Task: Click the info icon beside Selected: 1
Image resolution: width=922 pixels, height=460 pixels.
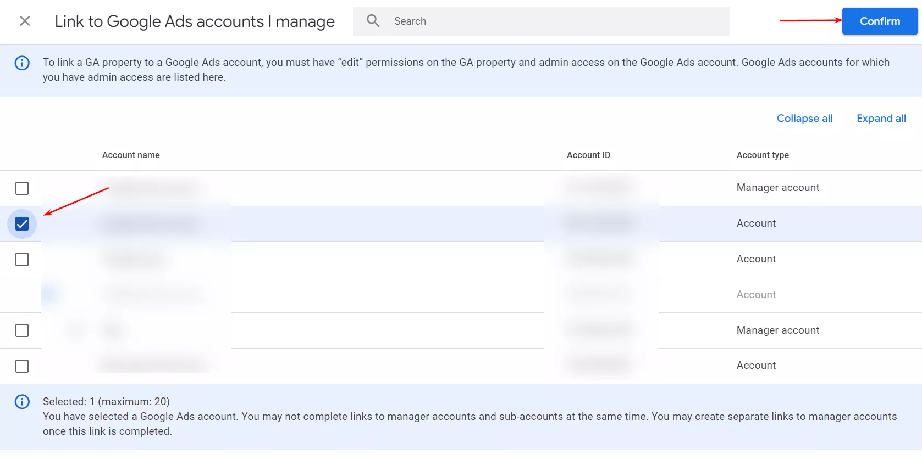Action: pos(22,402)
